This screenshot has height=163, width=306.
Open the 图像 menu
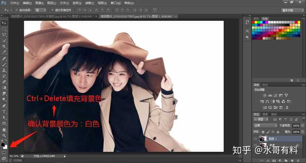(39, 3)
